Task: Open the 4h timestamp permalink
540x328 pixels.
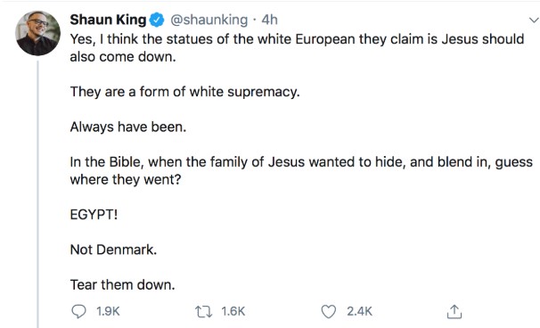Action: 269,20
